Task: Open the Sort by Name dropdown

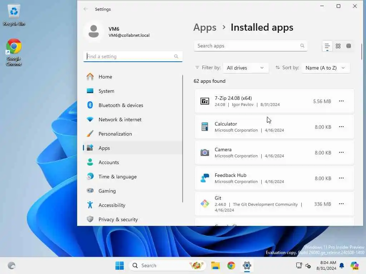Action: point(326,68)
